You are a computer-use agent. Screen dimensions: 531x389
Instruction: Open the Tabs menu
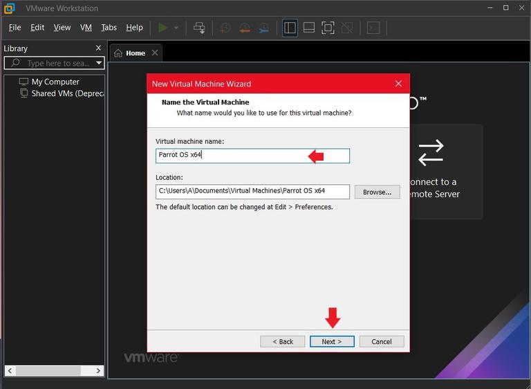(109, 28)
